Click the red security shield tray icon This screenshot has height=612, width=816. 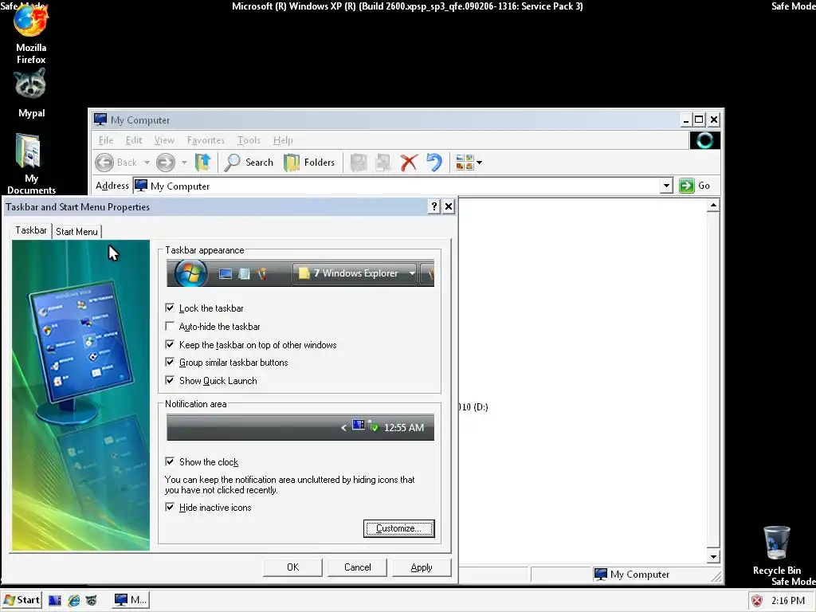(757, 601)
